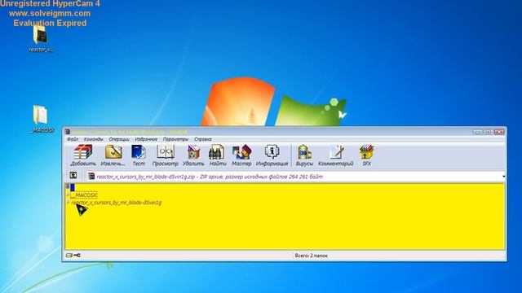Click the Удалить (Delete) toolbar icon
Image resolution: width=522 pixels, height=293 pixels.
[193, 155]
